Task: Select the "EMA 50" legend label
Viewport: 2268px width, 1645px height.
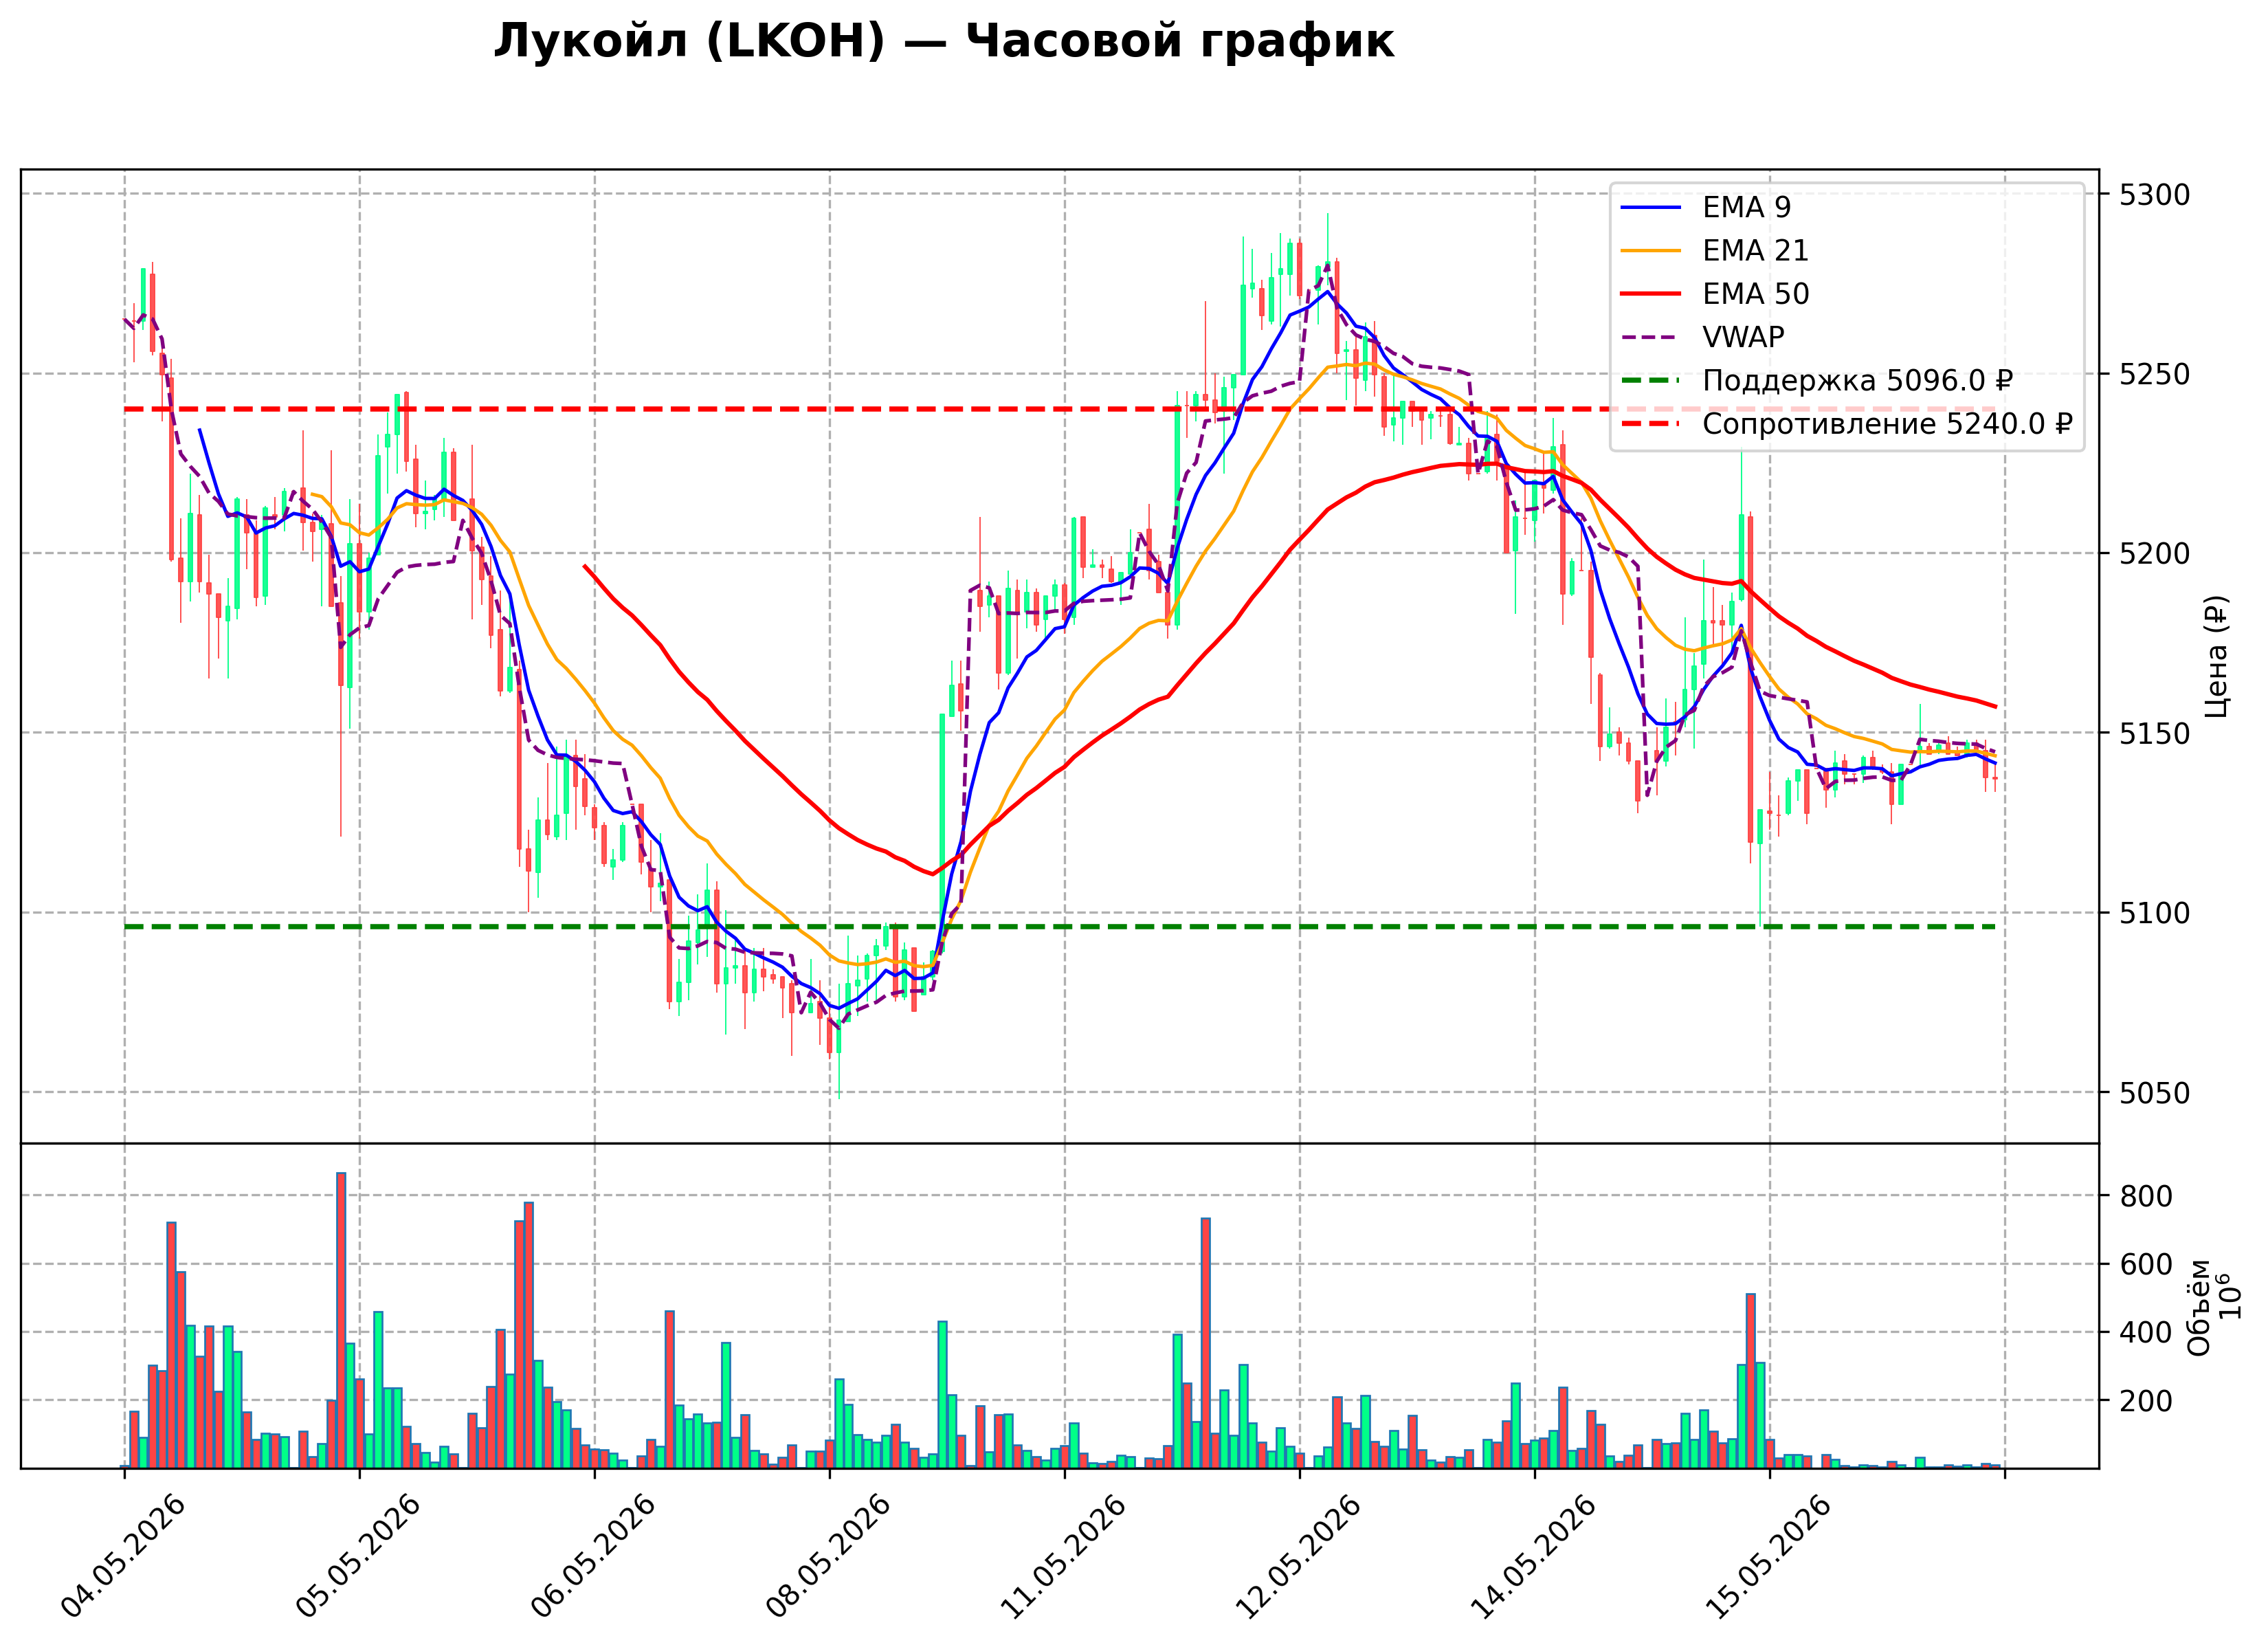Action: (x=1755, y=294)
